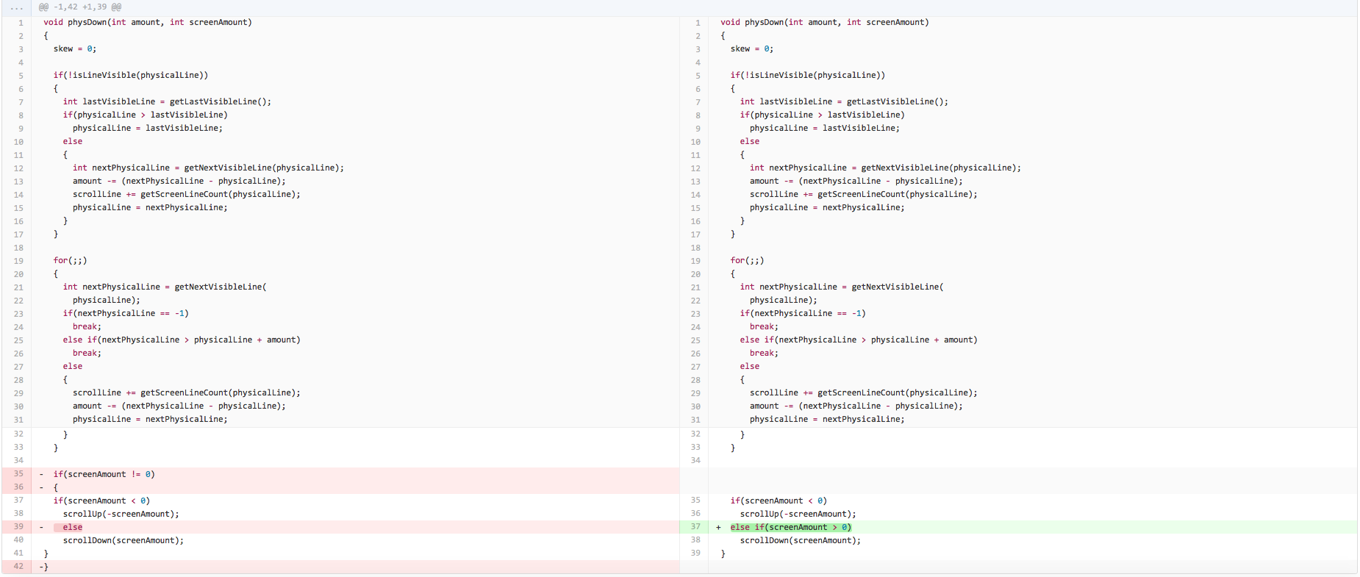Expand hidden lines using the ellipsis icon
The height and width of the screenshot is (577, 1360).
16,7
